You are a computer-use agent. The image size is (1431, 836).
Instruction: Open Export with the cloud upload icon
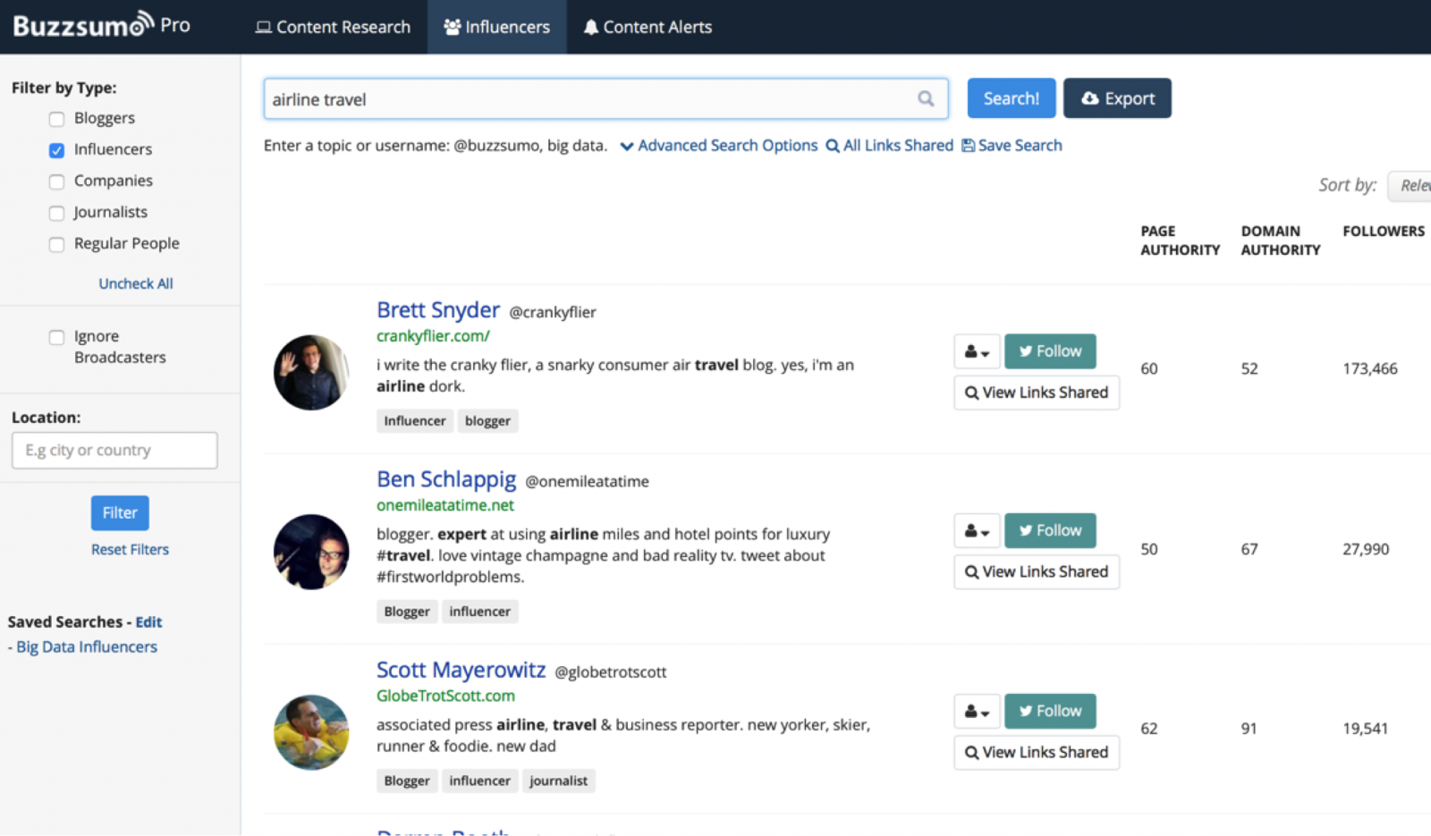point(1090,98)
